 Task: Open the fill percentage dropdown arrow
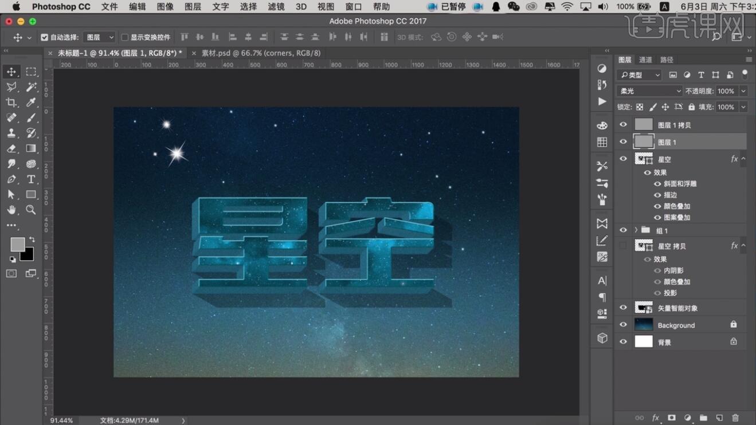[743, 107]
